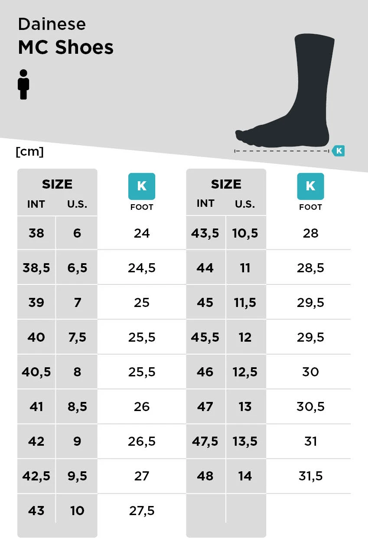The image size is (368, 555).
Task: Select the U.S. size 14 cell
Action: (245, 476)
